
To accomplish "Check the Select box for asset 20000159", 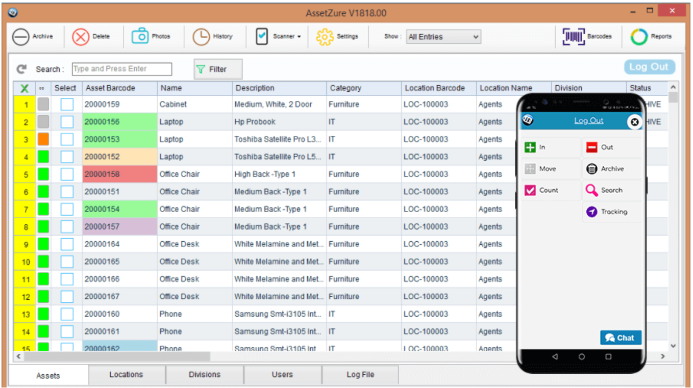I will (67, 104).
